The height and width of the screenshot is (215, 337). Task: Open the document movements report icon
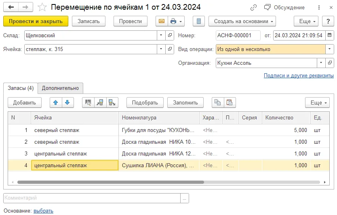pos(198,21)
